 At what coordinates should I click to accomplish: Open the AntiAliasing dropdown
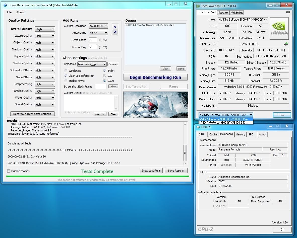(x=98, y=33)
